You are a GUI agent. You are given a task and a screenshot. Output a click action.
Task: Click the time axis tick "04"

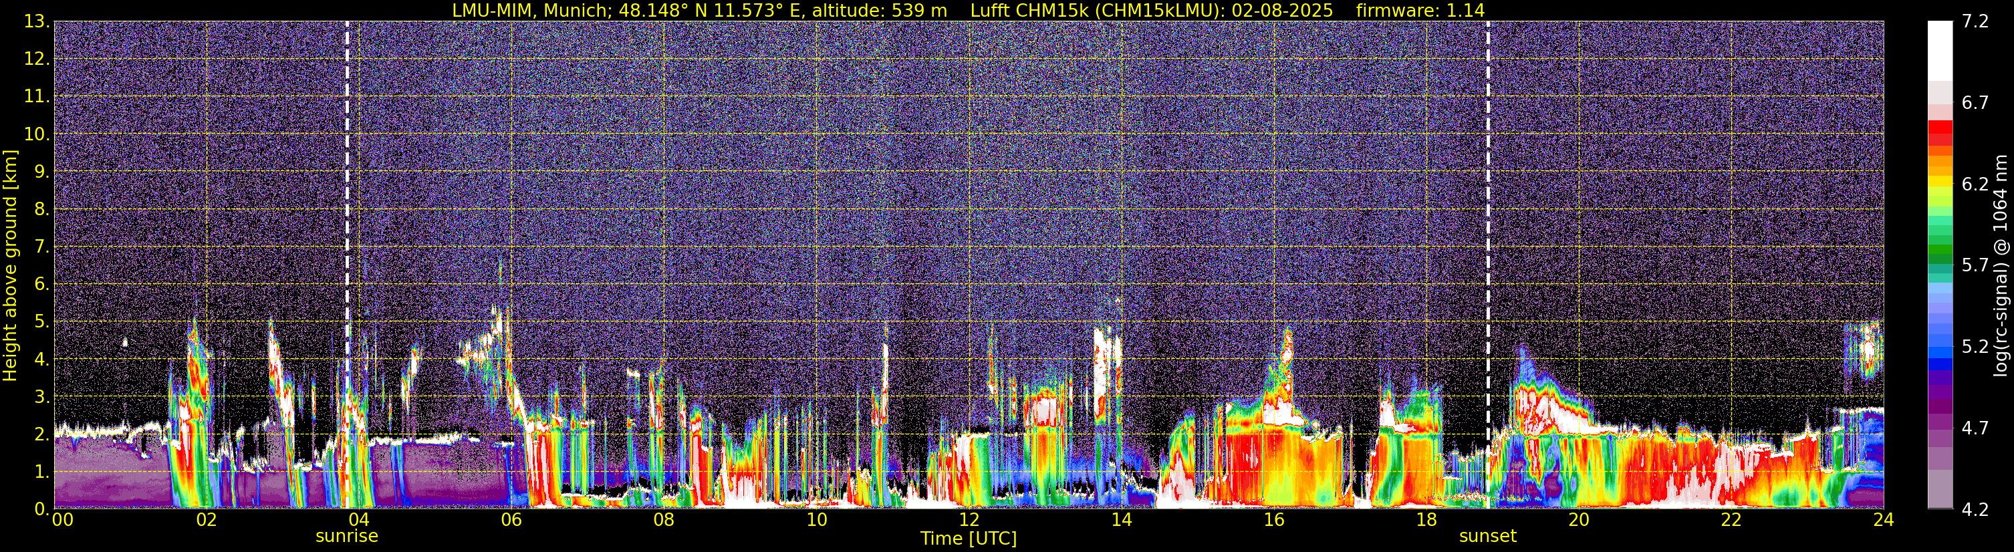(x=359, y=520)
